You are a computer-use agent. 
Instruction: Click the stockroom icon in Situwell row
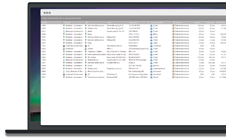coord(173,77)
